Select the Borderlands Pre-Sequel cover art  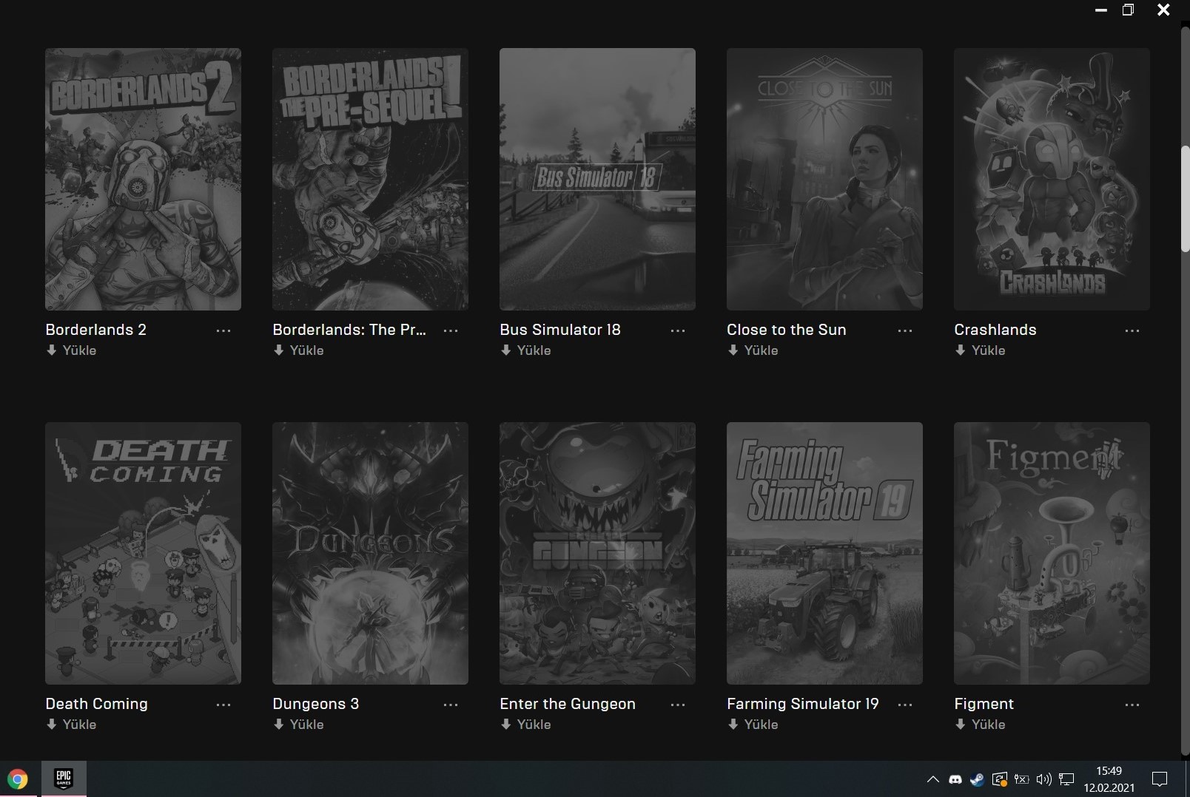pos(370,180)
